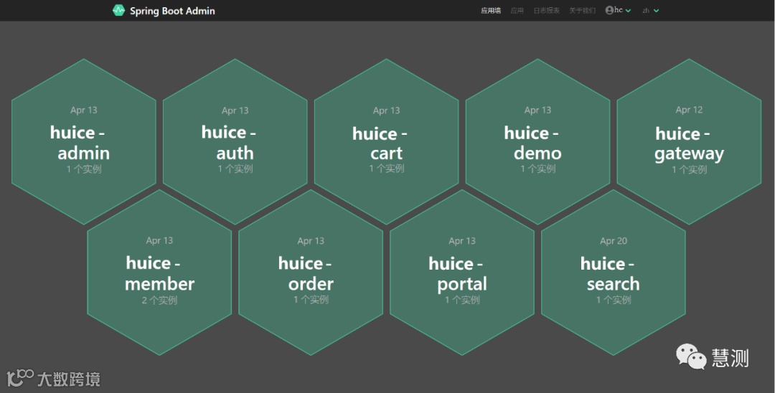The image size is (775, 393).
Task: Open the huice-portal application hexagon
Action: coord(462,273)
